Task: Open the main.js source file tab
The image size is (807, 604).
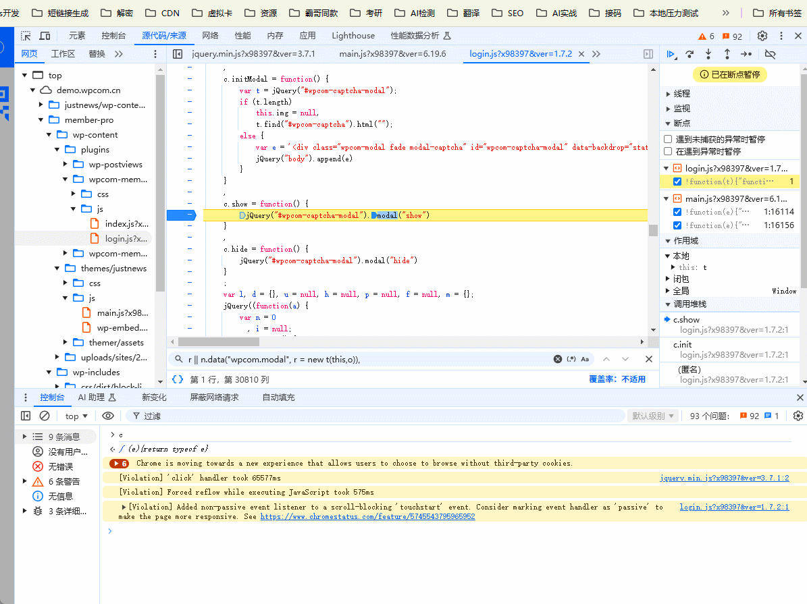Action: point(392,54)
